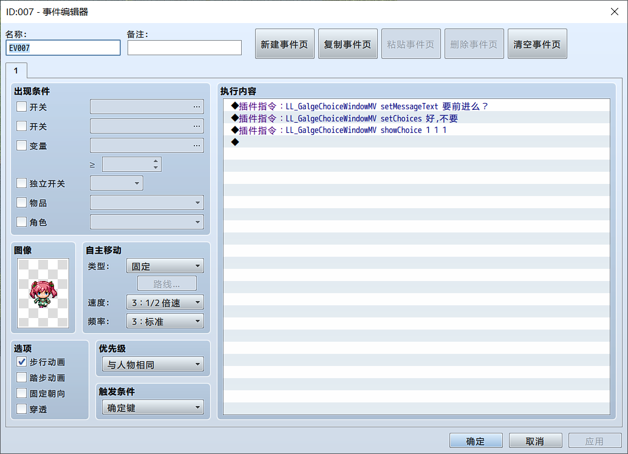Click the empty 备注 note field

pyautogui.click(x=184, y=47)
